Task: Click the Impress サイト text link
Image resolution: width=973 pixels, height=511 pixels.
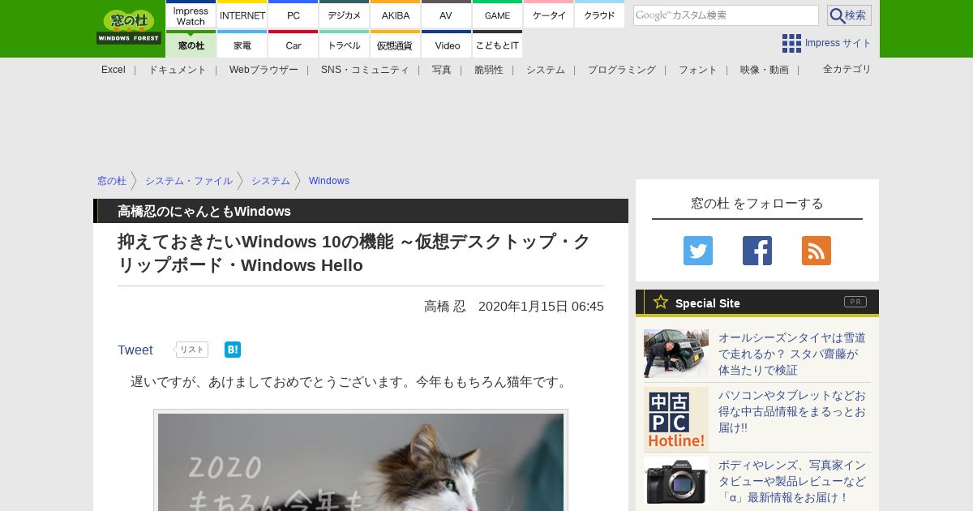Action: point(838,43)
